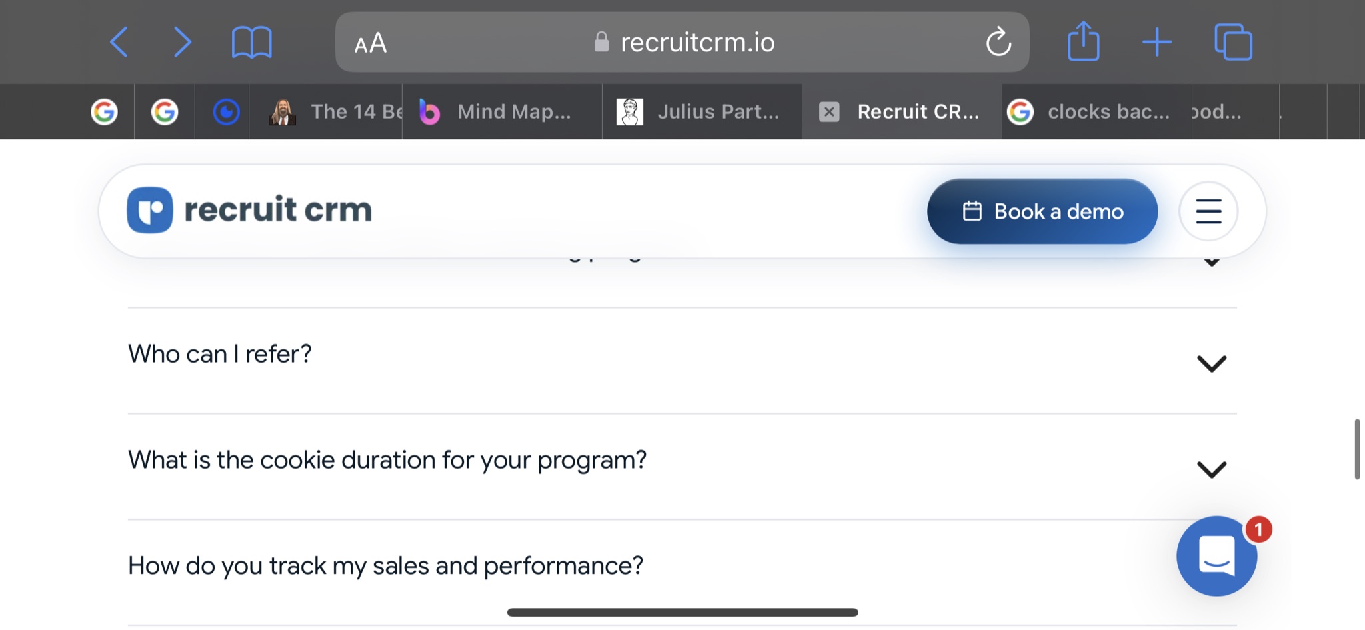Open the blue chat widget bubble
The height and width of the screenshot is (630, 1365).
[x=1217, y=556]
